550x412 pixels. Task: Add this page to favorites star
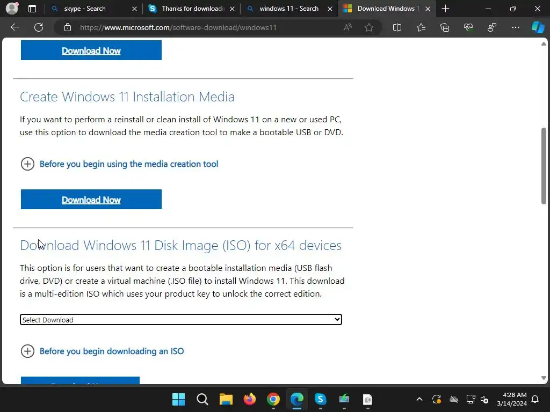(368, 27)
